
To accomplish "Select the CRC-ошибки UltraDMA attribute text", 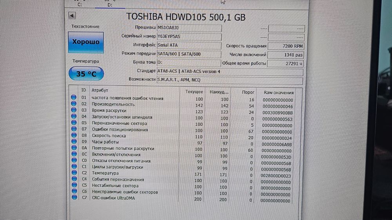I will [x=113, y=198].
